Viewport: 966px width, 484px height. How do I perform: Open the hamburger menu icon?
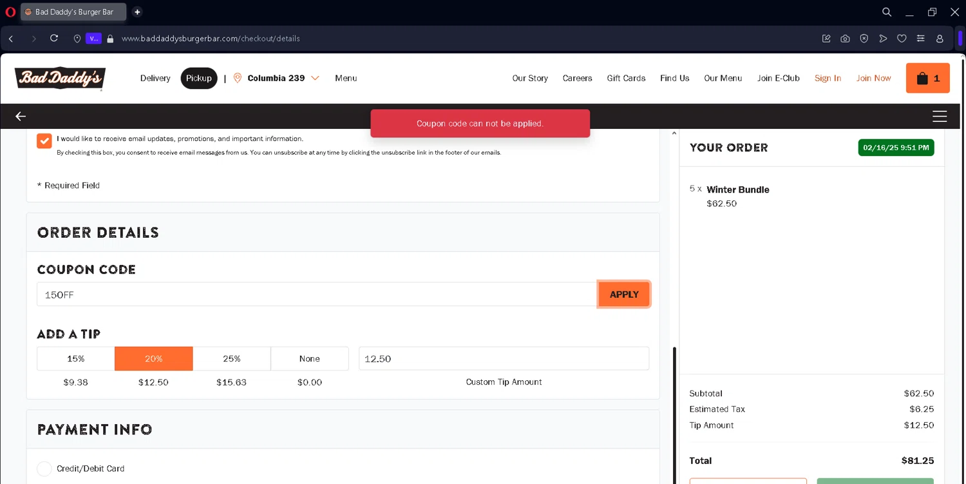[940, 116]
